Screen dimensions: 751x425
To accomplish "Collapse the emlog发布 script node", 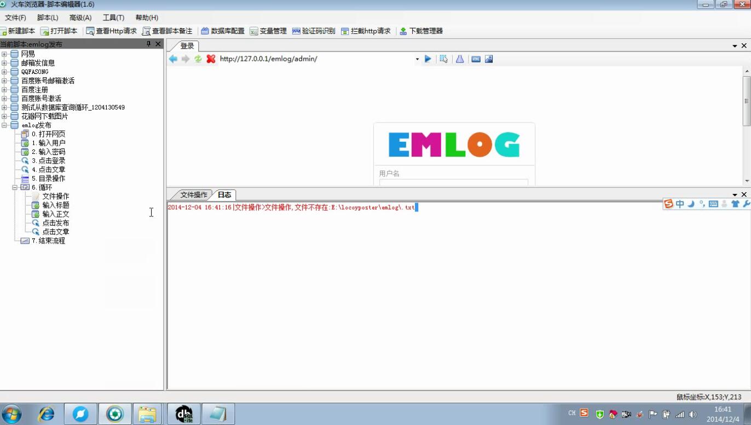I will point(4,125).
